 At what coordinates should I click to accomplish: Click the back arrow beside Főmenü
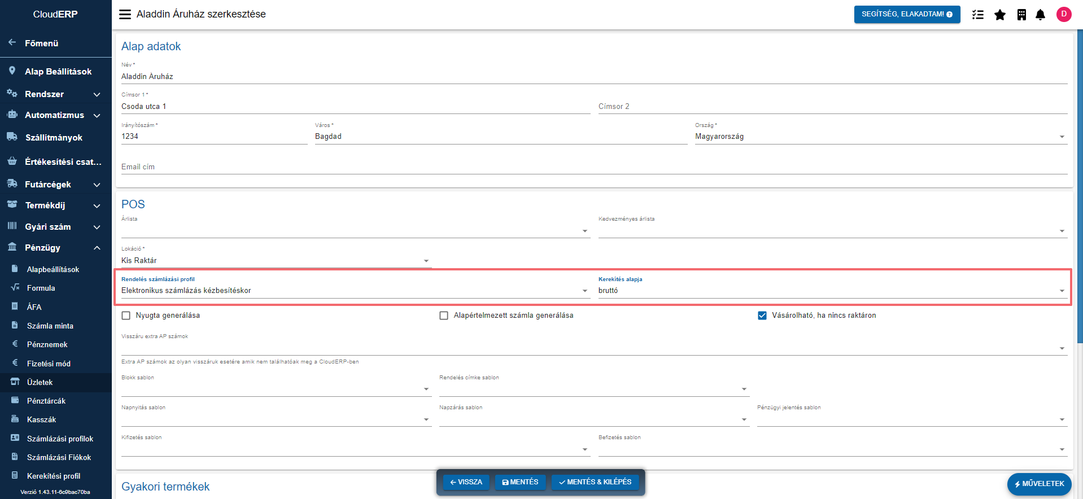pos(12,43)
